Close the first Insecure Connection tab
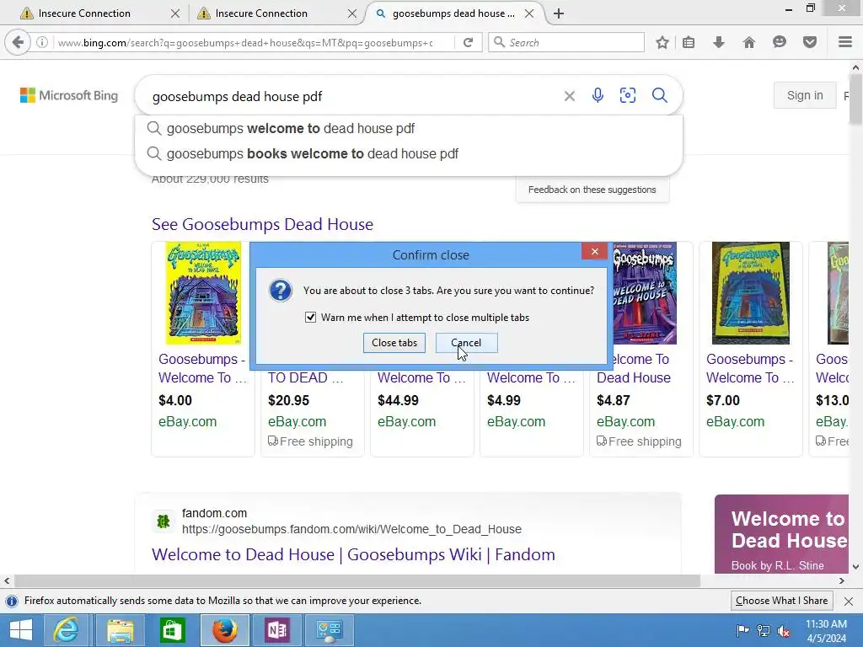The width and height of the screenshot is (863, 647). pos(175,13)
